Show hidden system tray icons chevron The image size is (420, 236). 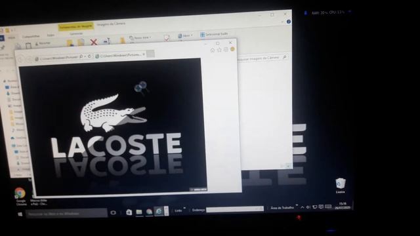tap(302, 207)
